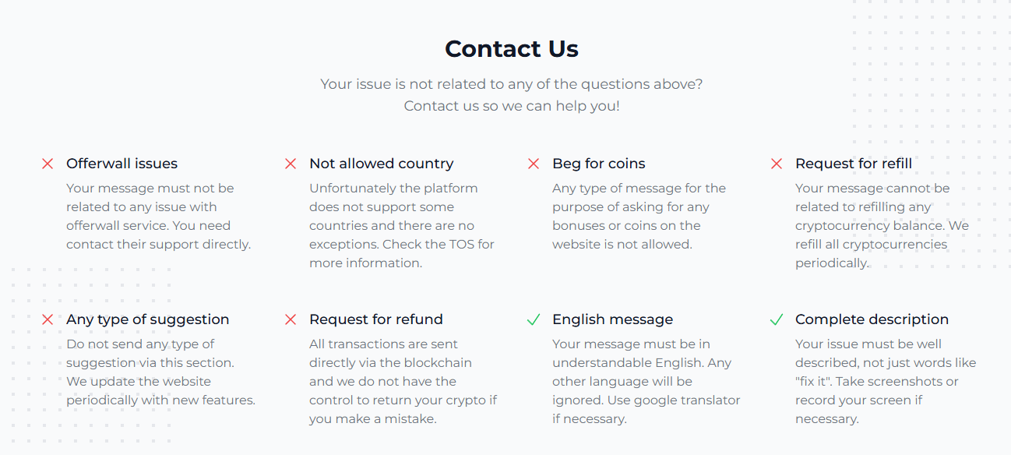Image resolution: width=1011 pixels, height=455 pixels.
Task: Click the Beg for coins title
Action: 598,164
